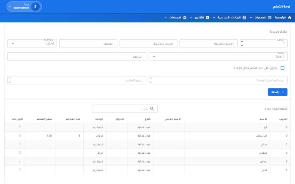Open the نوع المادة dropdown
The width and height of the screenshot is (295, 184).
pos(32,43)
